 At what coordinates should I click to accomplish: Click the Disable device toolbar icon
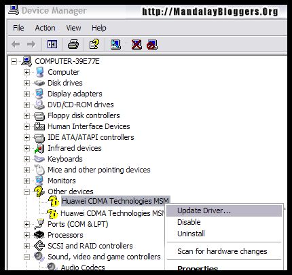[152, 45]
